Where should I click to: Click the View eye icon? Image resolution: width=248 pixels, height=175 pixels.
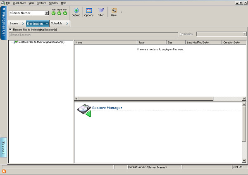pos(114,10)
